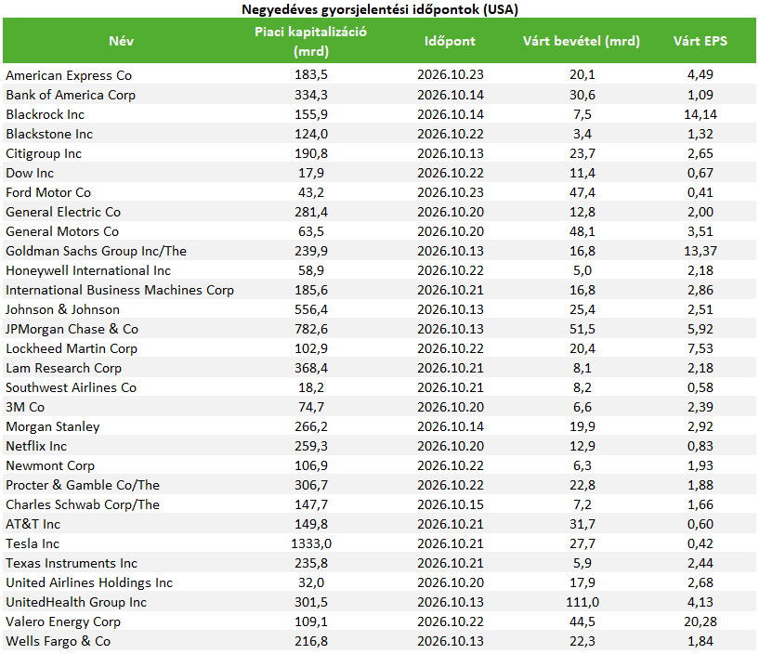Viewport: 759px width, 654px height.
Task: Click Blackrock Inc EPS value 14,14
Action: point(700,114)
